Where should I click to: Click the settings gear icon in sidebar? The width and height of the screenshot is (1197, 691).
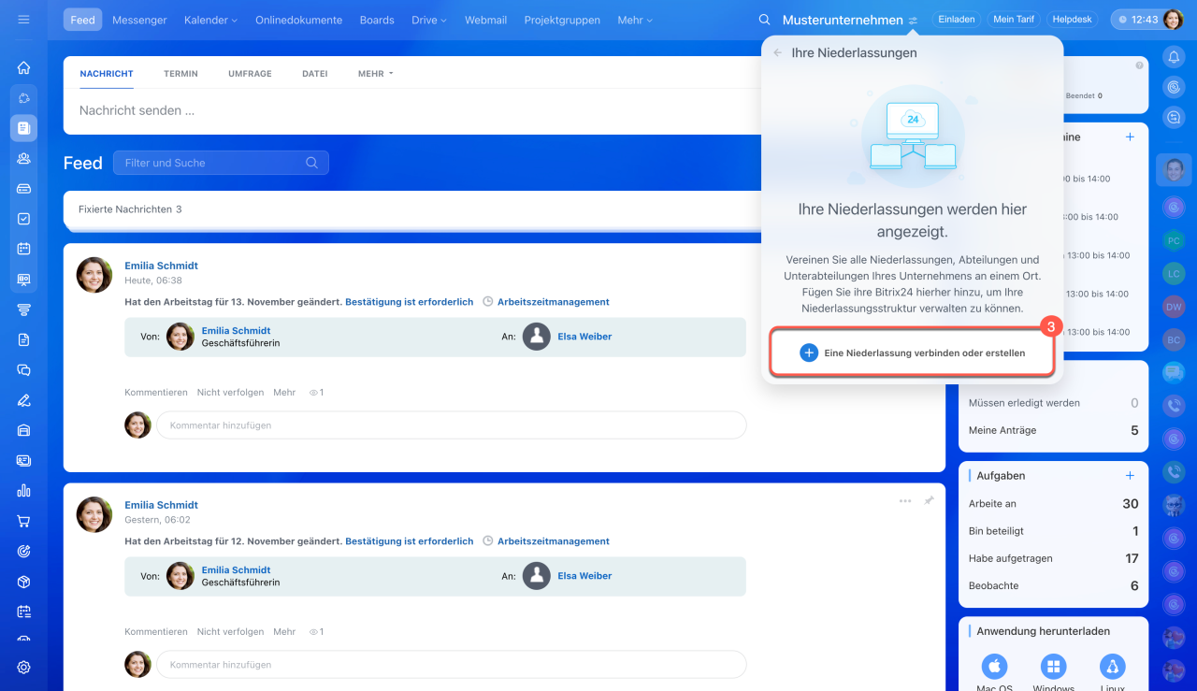(23, 667)
